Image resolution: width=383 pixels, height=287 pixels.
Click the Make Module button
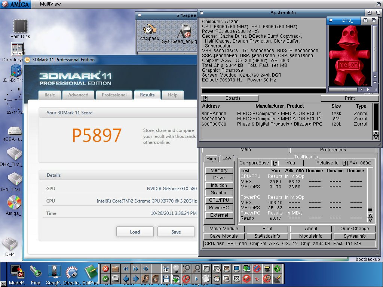[224, 229]
